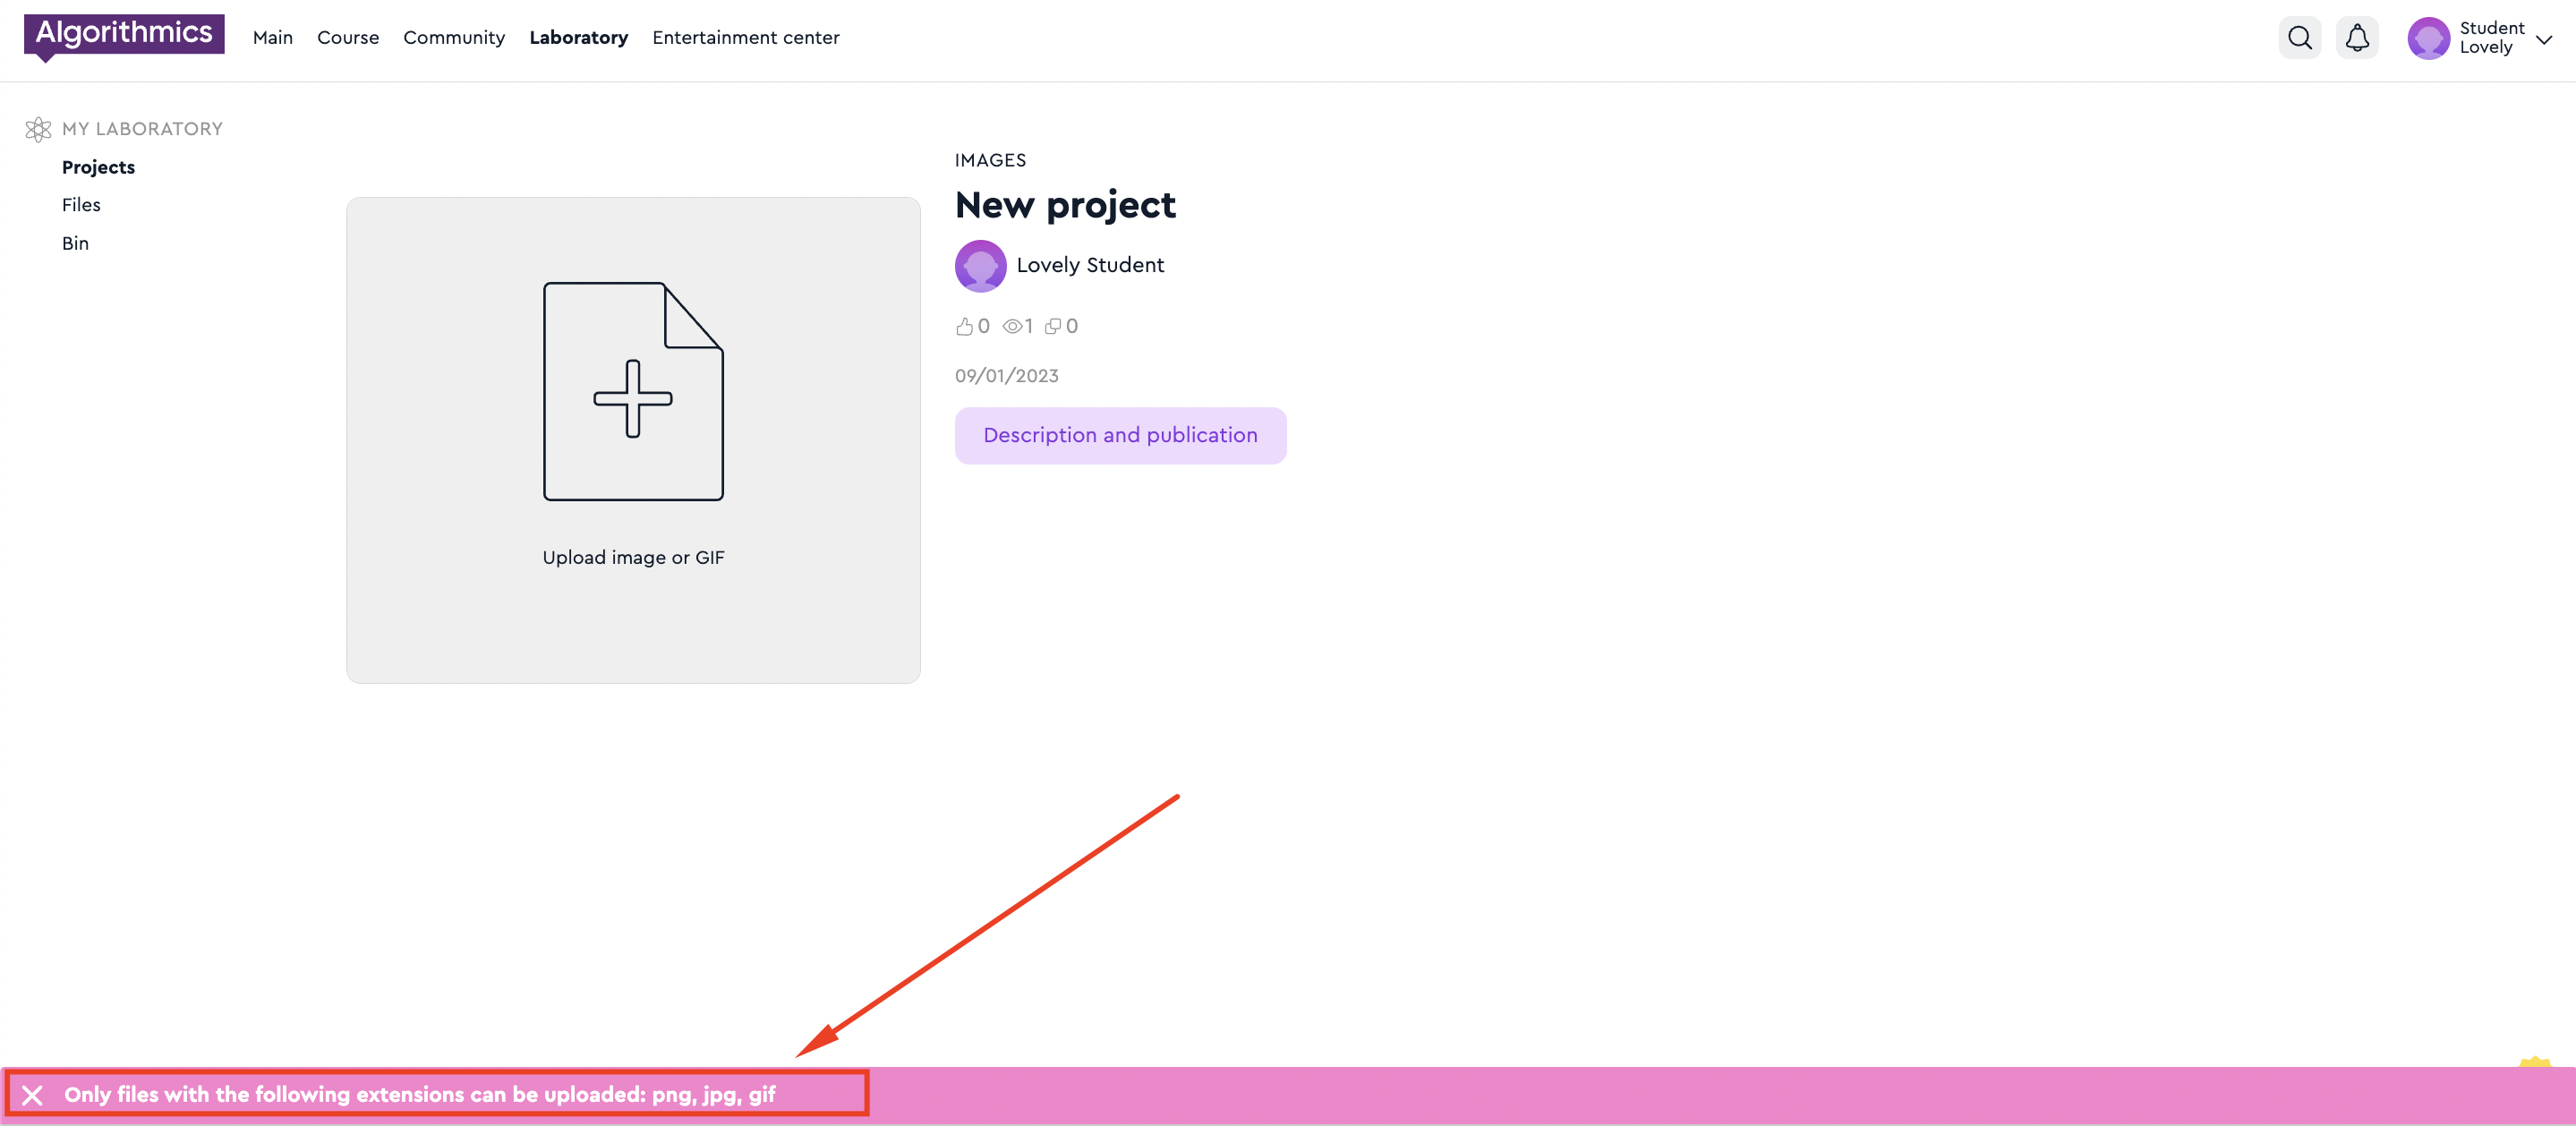Click the profile avatar in header
The image size is (2576, 1126).
pos(2427,38)
